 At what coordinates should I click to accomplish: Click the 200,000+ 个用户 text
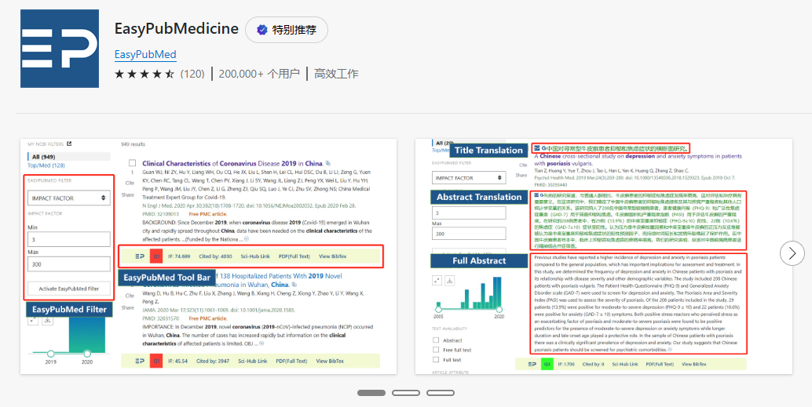pos(259,74)
